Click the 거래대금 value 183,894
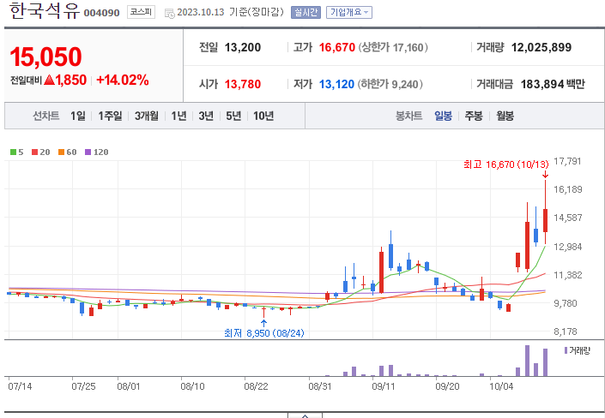The width and height of the screenshot is (605, 418). click(x=542, y=84)
